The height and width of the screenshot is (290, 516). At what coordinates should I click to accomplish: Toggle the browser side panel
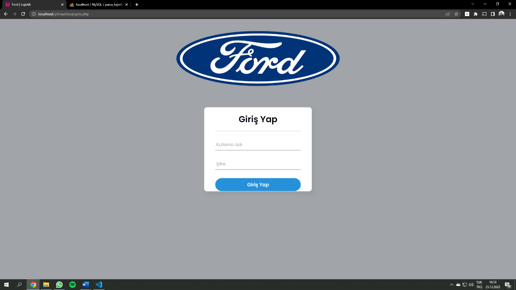(x=493, y=14)
